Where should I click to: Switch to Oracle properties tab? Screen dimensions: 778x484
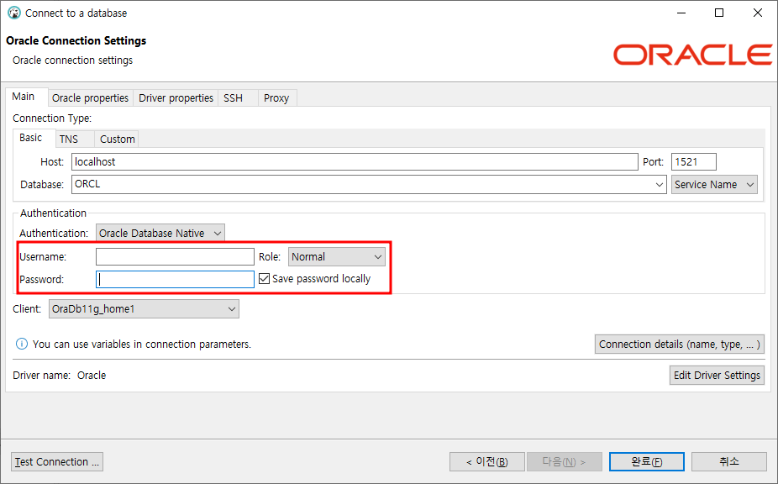(x=90, y=97)
